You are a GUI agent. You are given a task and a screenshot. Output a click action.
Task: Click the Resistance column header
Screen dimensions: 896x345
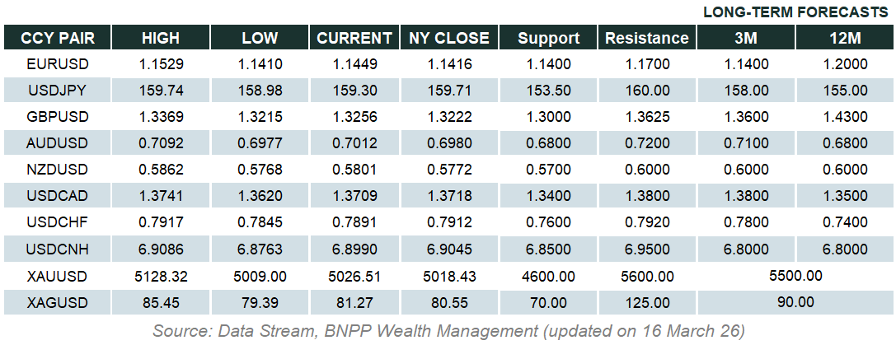(x=647, y=38)
